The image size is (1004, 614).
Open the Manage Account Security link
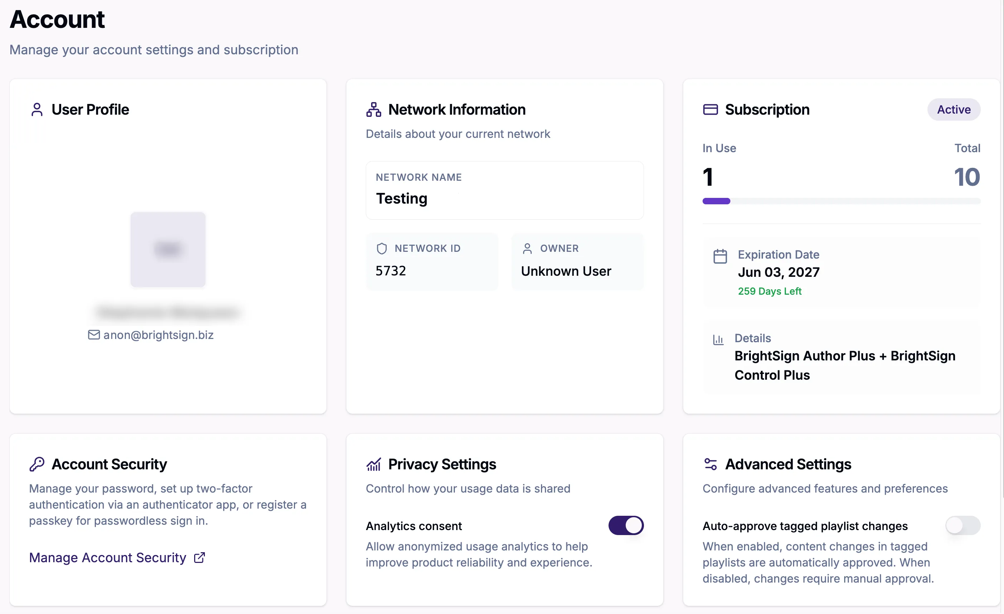(117, 558)
